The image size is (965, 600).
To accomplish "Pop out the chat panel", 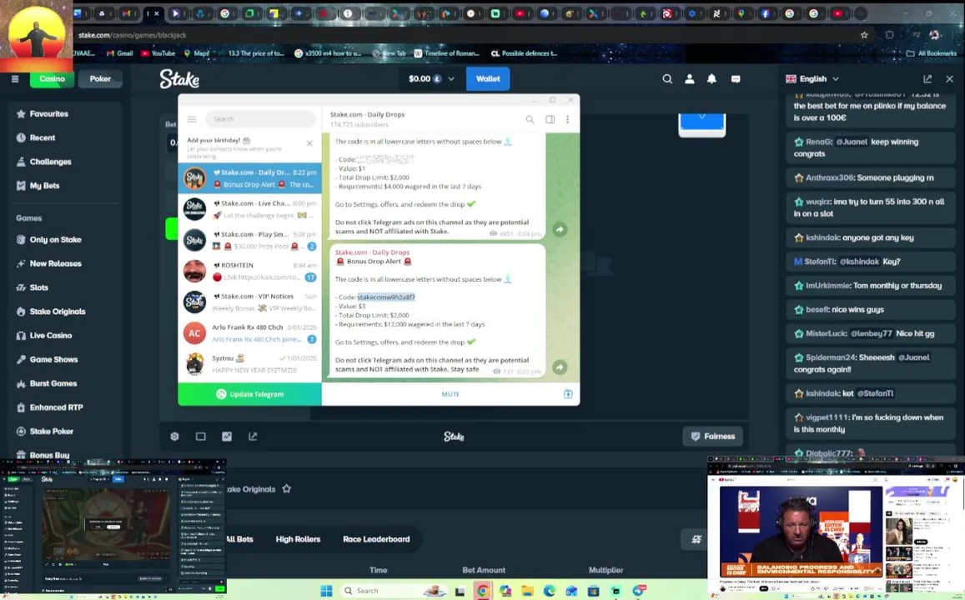I will click(927, 78).
